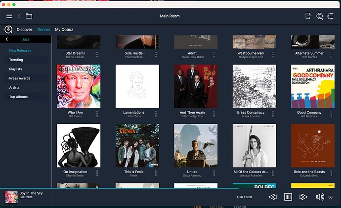341x208 pixels.
Task: Show the play queue list icon
Action: tap(330, 16)
